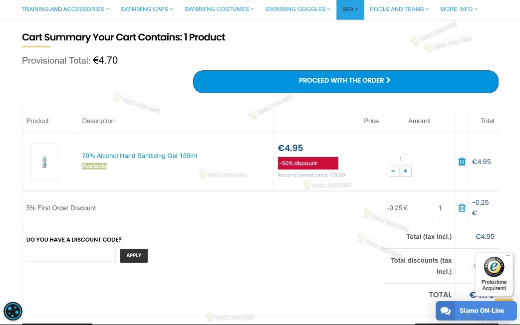The height and width of the screenshot is (325, 520).
Task: Open Trusted Shops badge options menu
Action: [508, 255]
